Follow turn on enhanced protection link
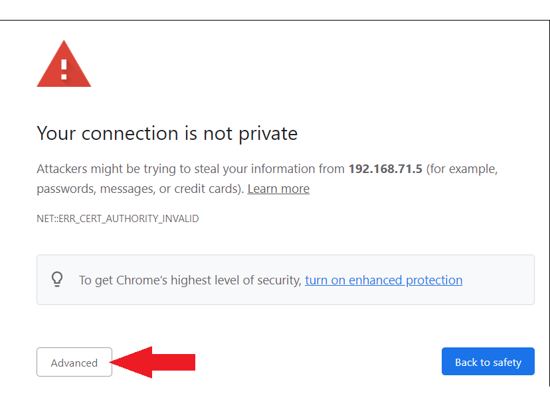Screen dimensions: 550x417 (384, 280)
